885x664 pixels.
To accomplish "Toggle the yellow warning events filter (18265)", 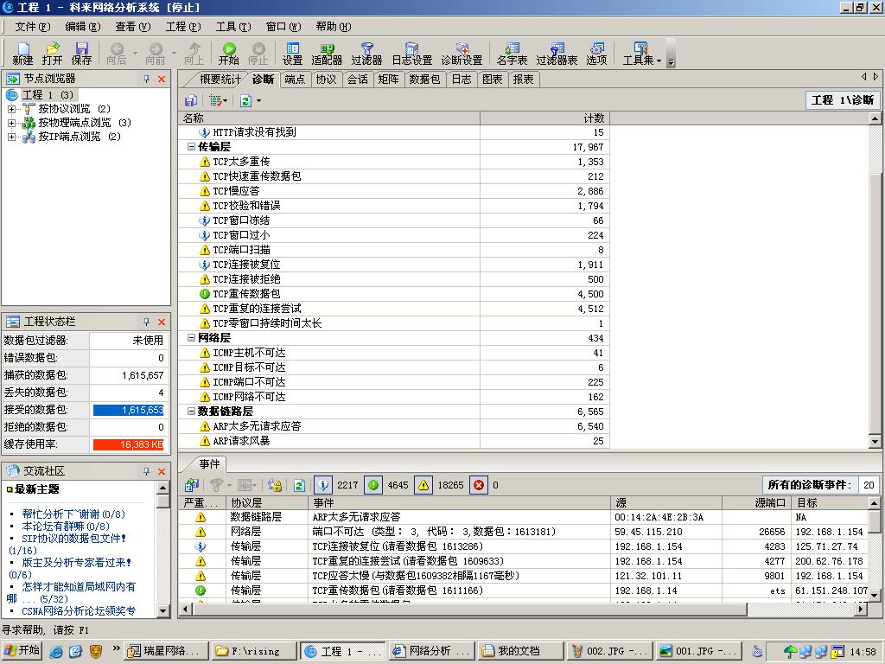I will point(423,485).
